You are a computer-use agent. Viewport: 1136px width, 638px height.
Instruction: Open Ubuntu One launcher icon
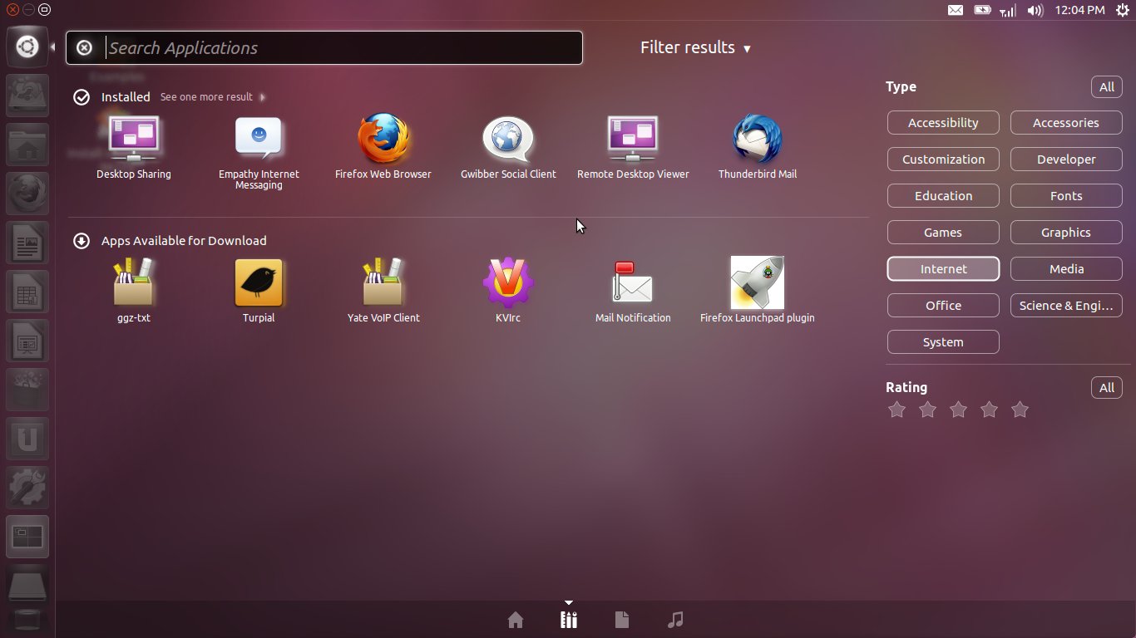27,439
